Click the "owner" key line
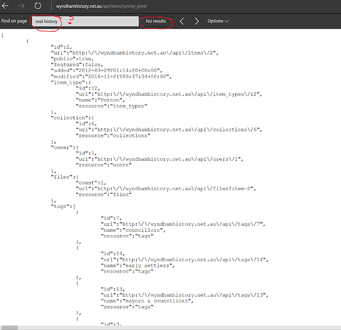The image size is (341, 330). [x=65, y=147]
